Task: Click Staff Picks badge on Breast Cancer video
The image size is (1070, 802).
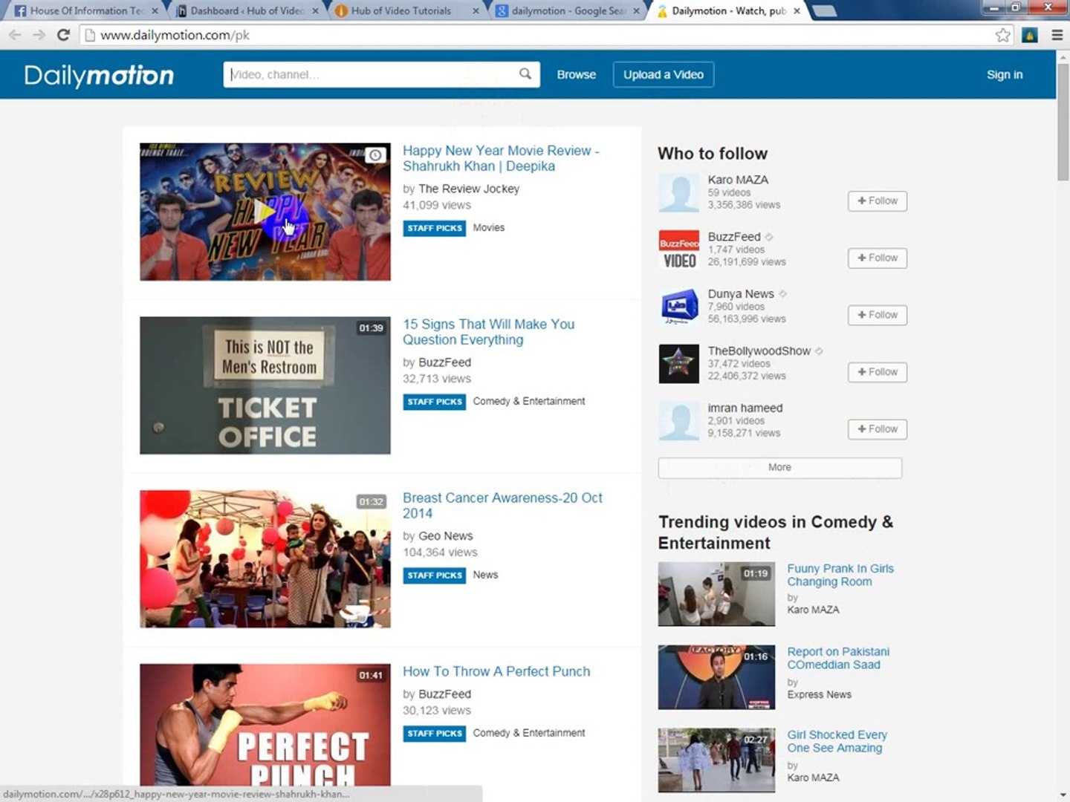Action: click(x=435, y=576)
